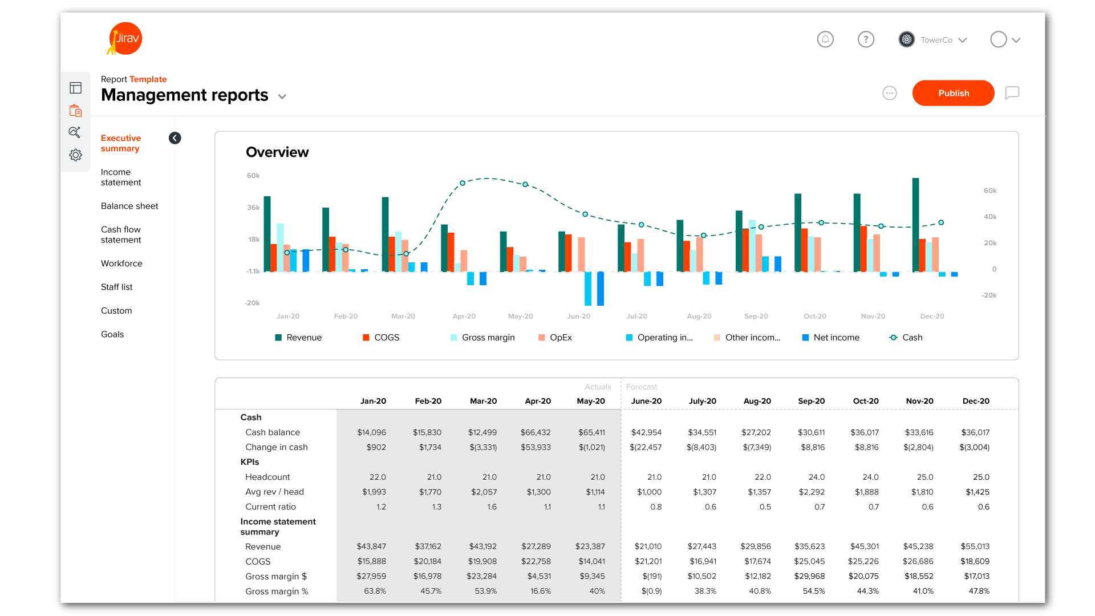
Task: Open the user profile avatar dropdown
Action: coord(1005,40)
